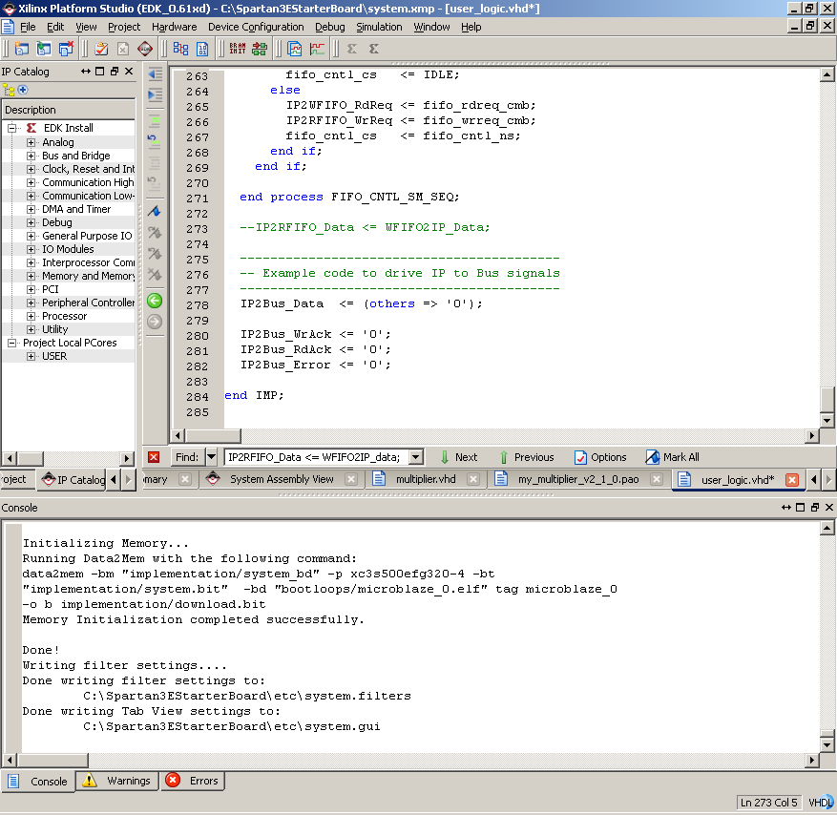Open the Find mode dropdown arrow
This screenshot has height=815, width=837.
211,457
